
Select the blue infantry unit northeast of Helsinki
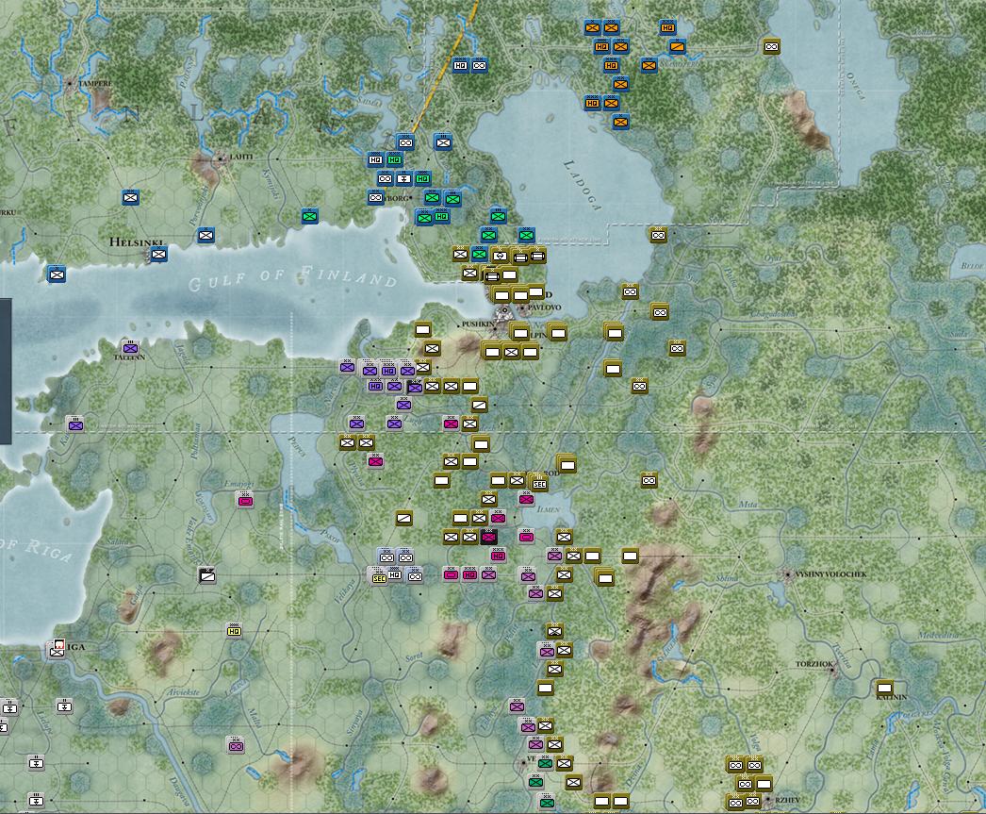[205, 236]
